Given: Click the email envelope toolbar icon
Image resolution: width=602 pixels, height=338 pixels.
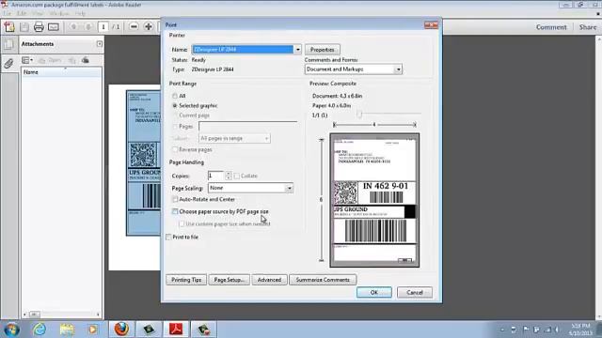Looking at the screenshot, I should point(54,27).
